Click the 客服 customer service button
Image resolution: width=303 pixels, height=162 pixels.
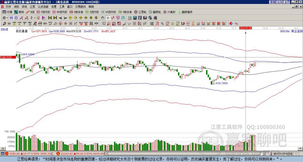[x=273, y=2]
